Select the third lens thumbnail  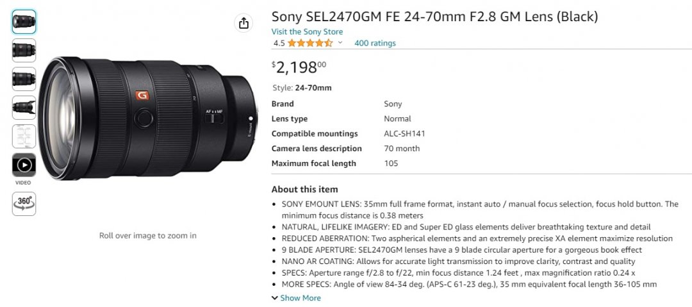[x=24, y=79]
